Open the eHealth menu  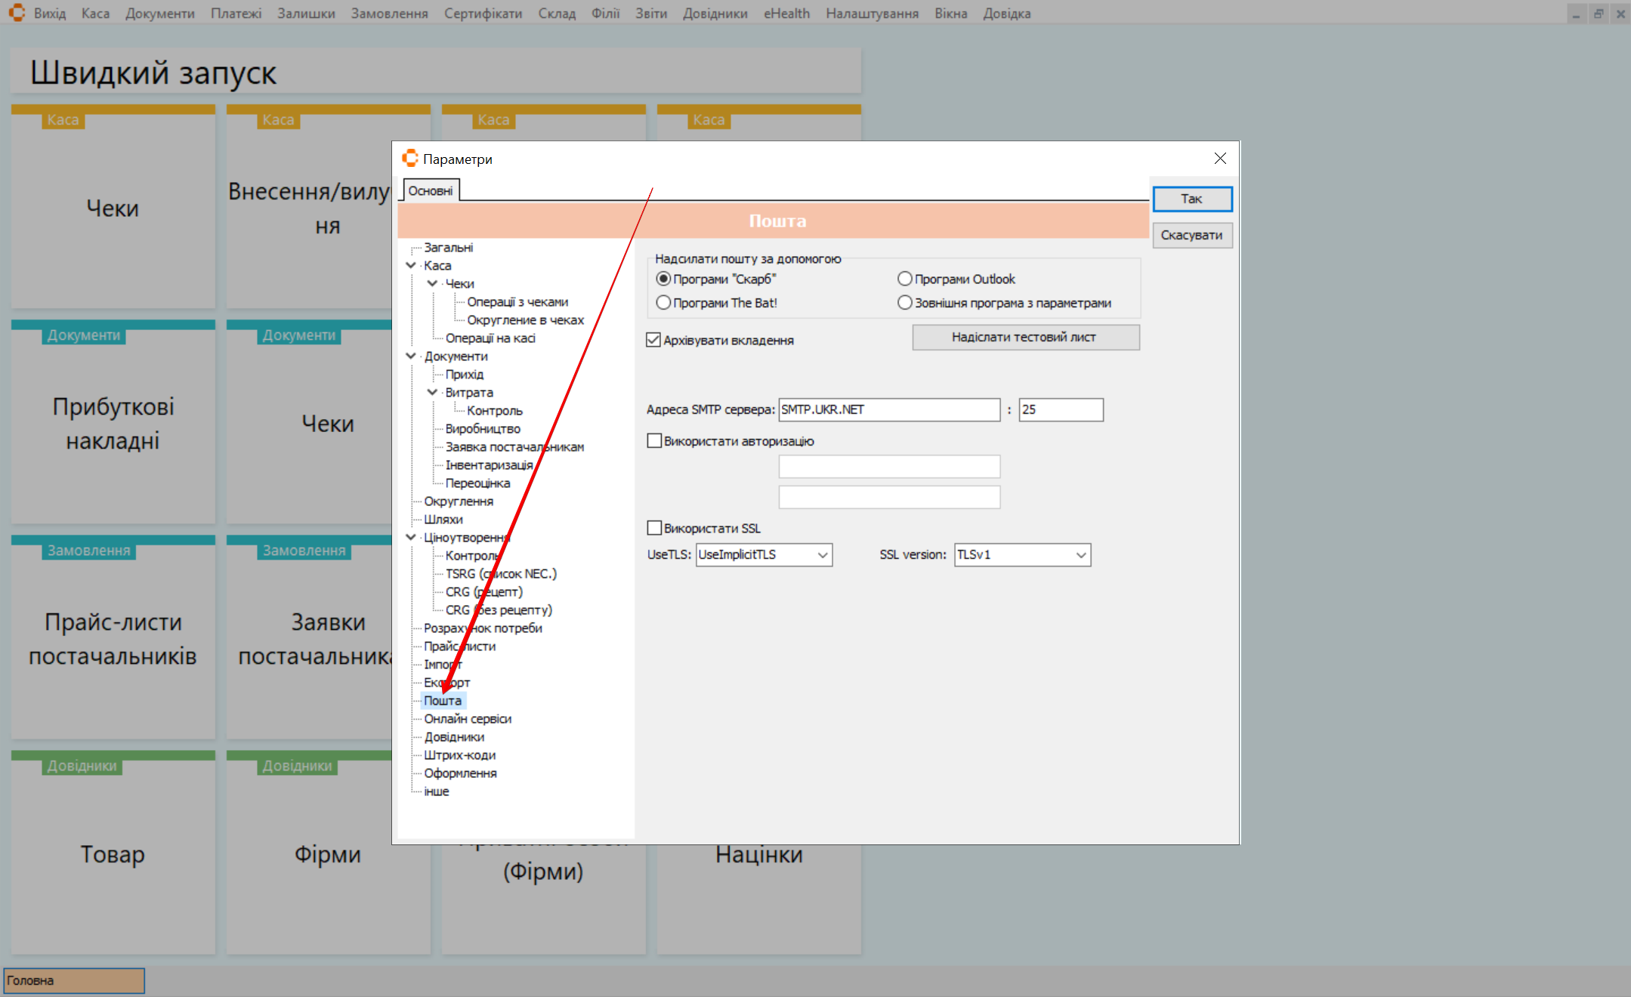point(786,13)
